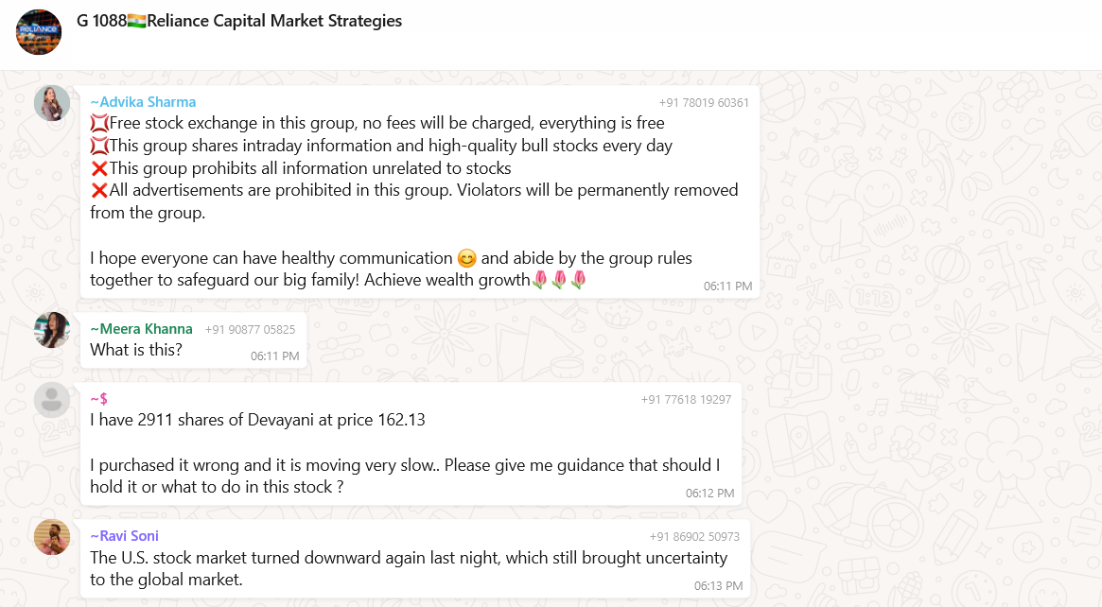This screenshot has height=607, width=1102.
Task: Click phone number +91 90877 05825
Action: click(x=250, y=330)
